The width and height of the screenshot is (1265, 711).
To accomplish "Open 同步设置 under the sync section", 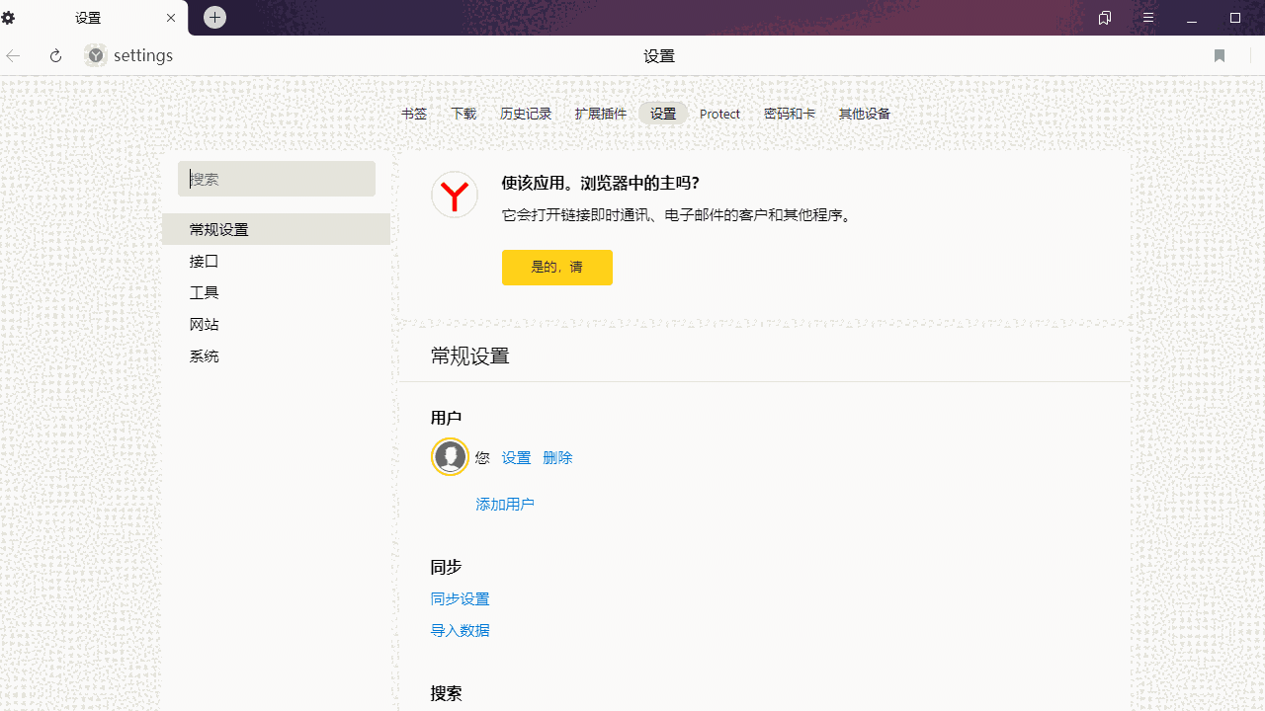I will click(x=460, y=598).
